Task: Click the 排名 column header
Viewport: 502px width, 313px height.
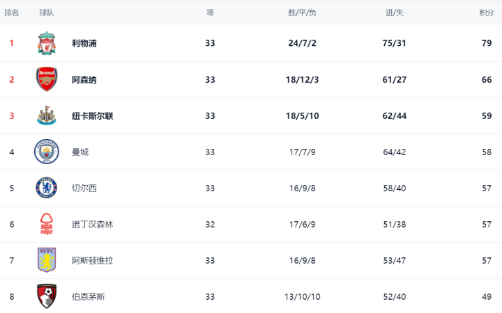Action: [x=12, y=13]
